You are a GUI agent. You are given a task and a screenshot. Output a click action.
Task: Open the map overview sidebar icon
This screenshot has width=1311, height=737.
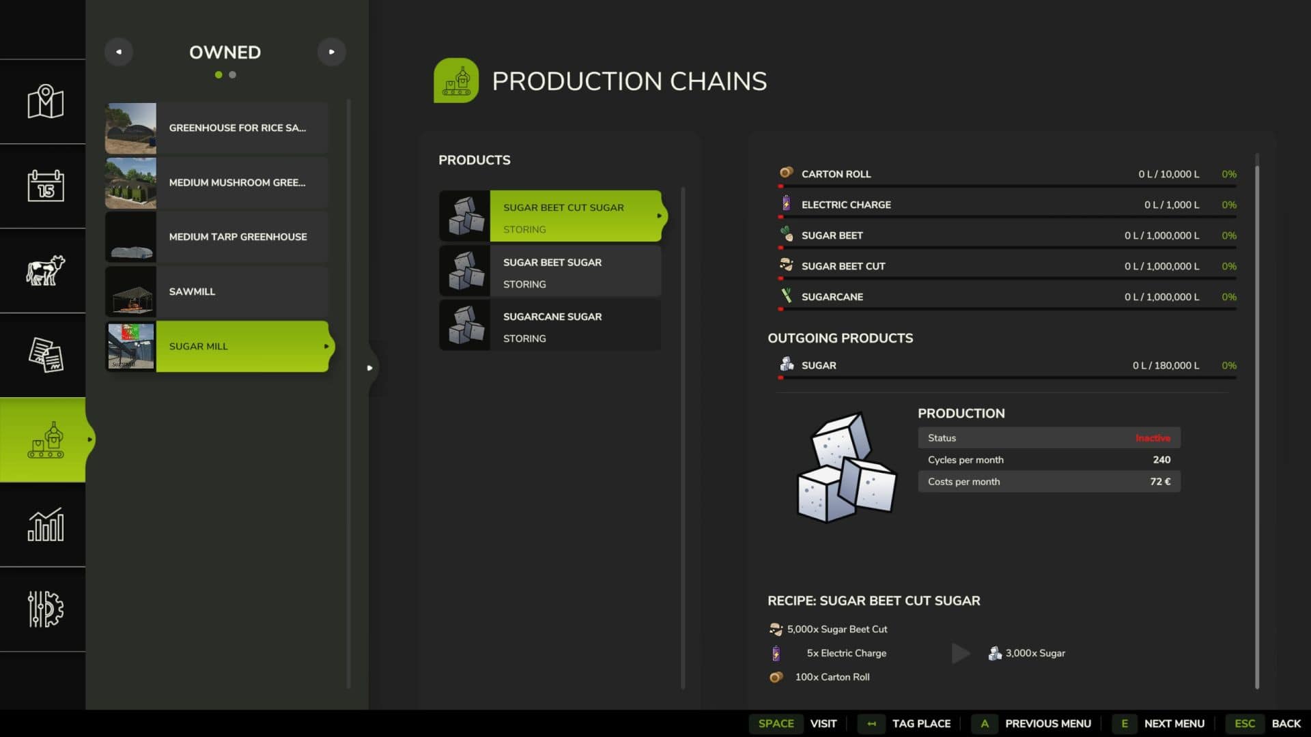point(45,102)
